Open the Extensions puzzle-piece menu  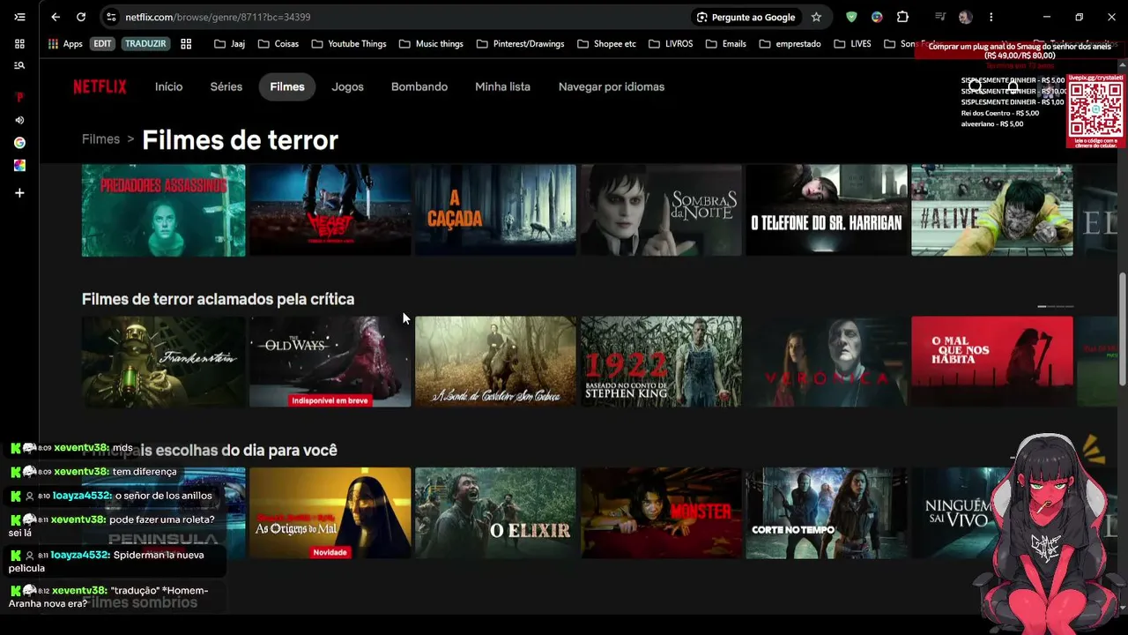(902, 17)
